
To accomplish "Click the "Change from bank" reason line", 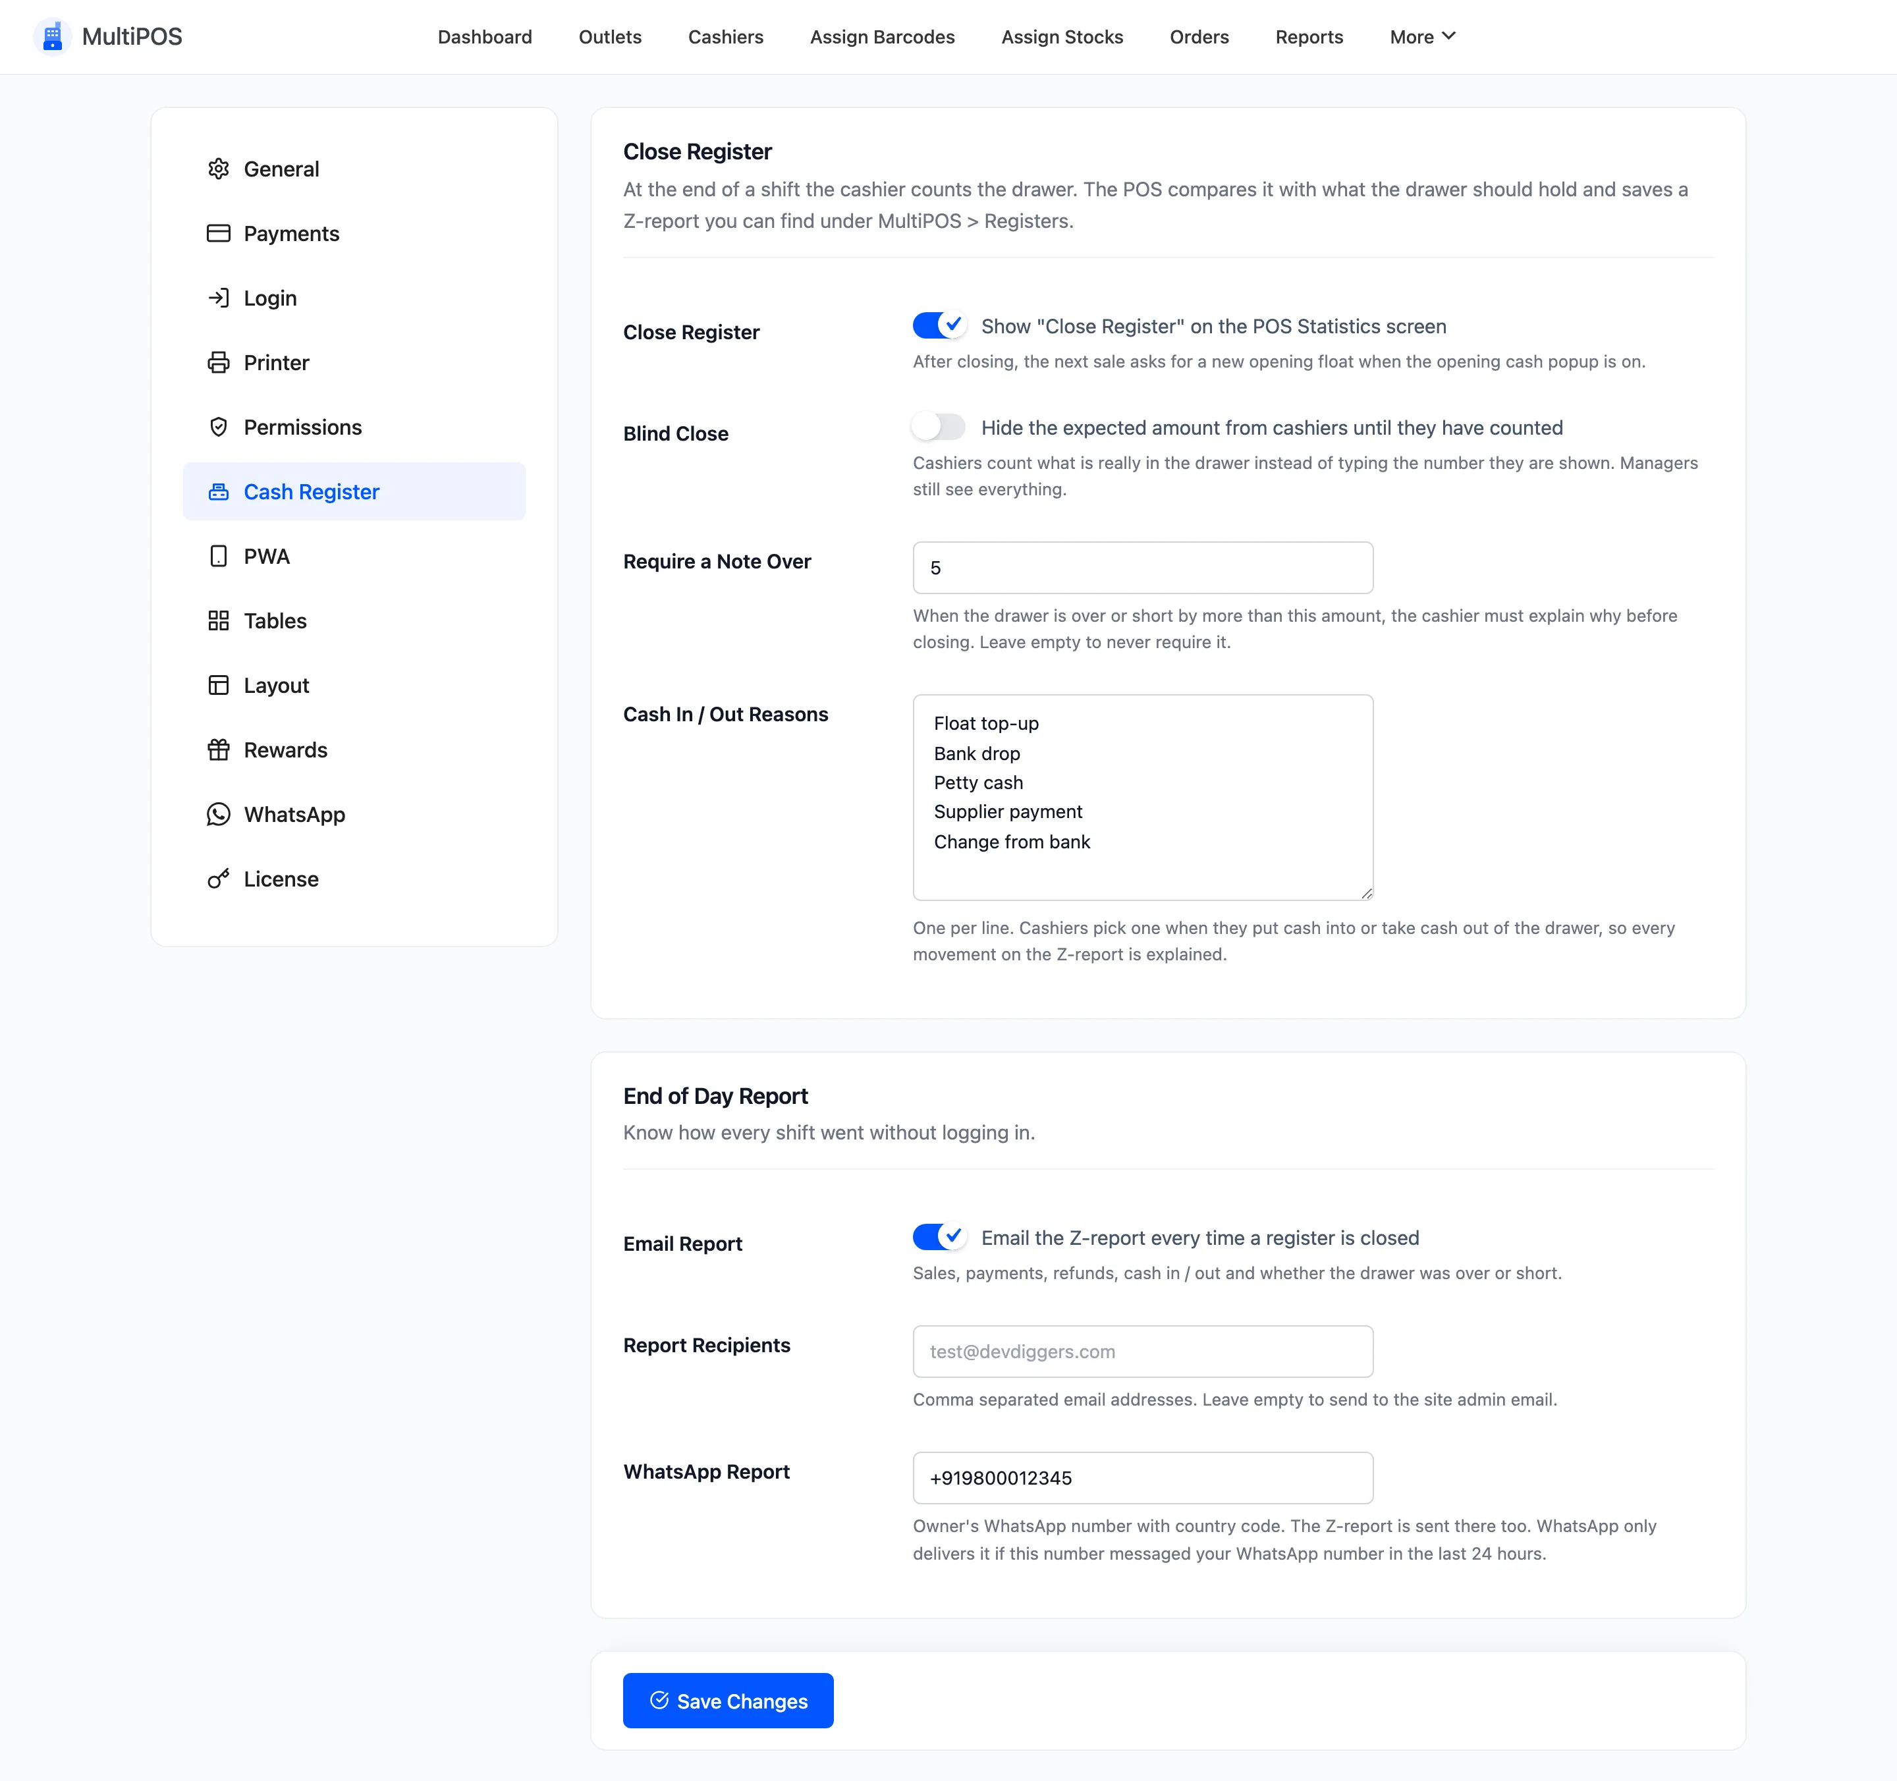I will tap(1012, 842).
